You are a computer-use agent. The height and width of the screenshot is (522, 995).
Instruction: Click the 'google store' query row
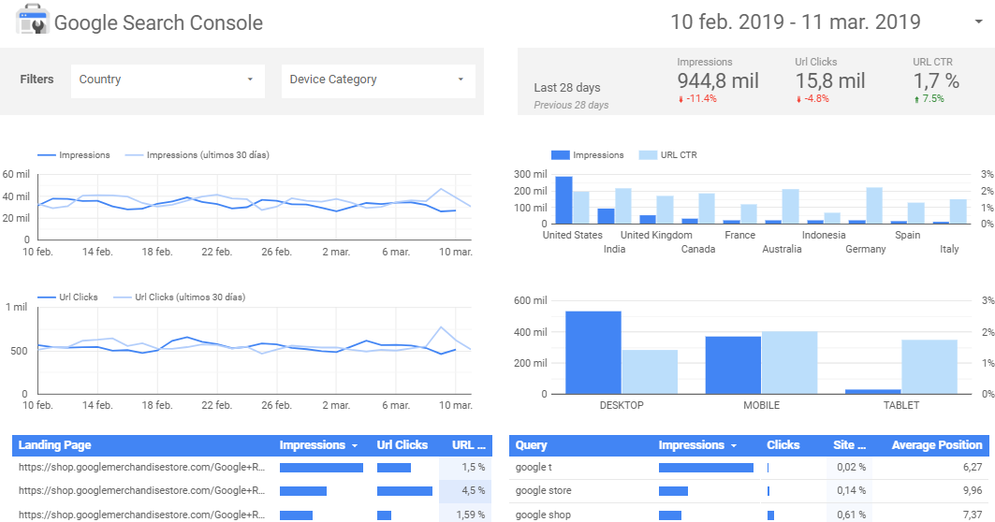coord(749,491)
